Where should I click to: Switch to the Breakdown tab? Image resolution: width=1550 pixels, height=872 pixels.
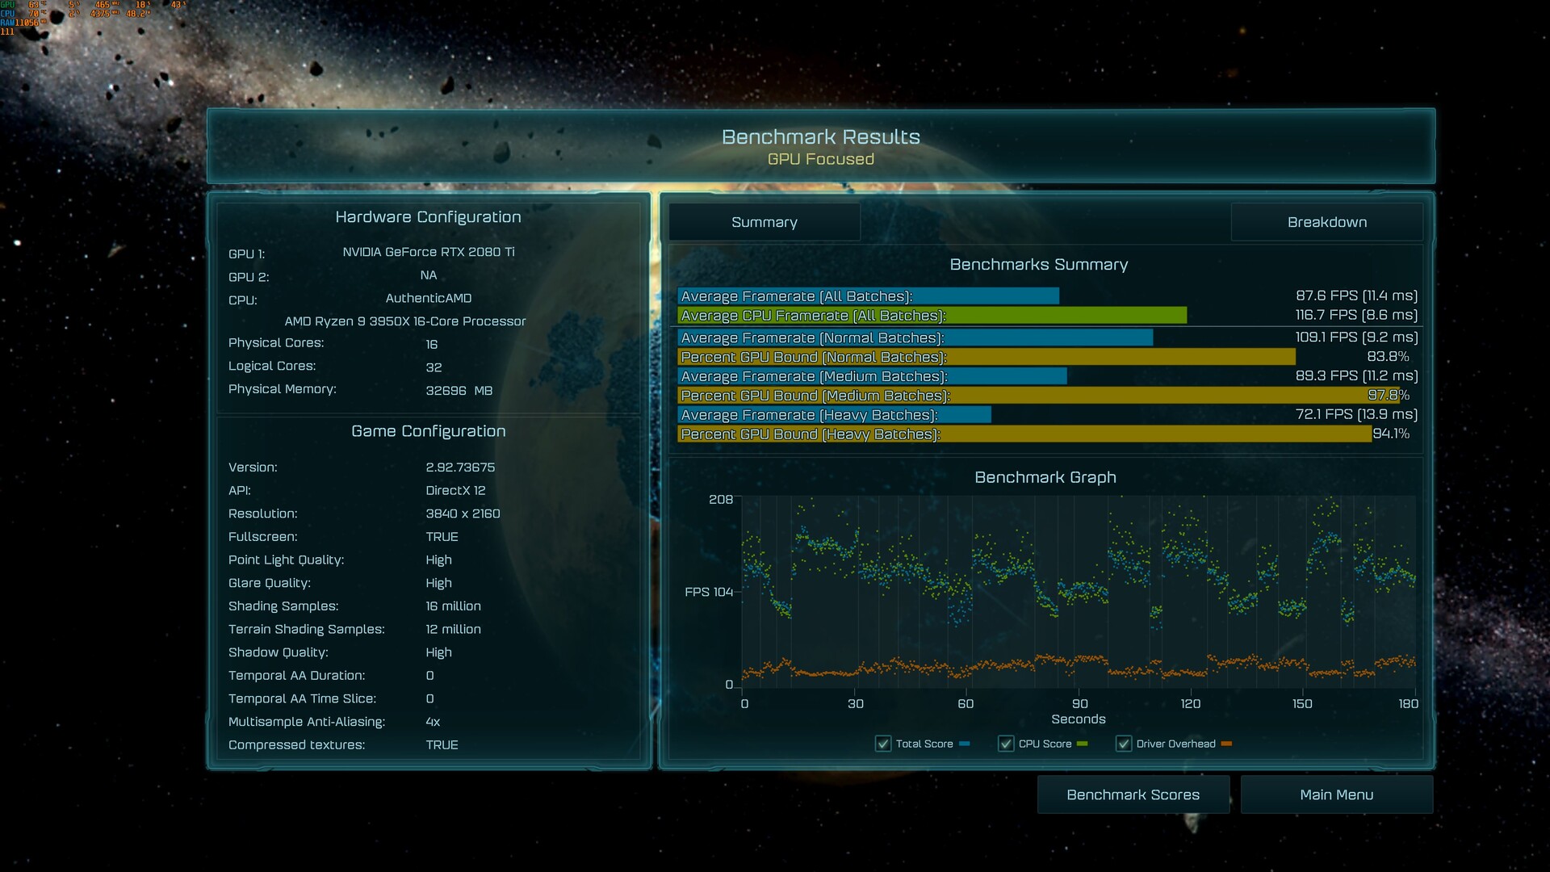1326,222
